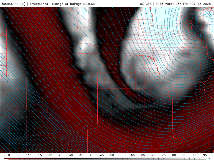Click the '35' value on the color scale

coord(81,155)
